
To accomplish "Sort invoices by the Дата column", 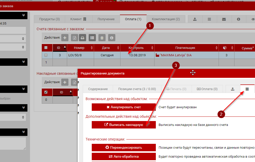I will (x=106, y=48).
